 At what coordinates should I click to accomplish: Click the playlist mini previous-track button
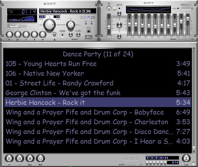click(x=147, y=162)
